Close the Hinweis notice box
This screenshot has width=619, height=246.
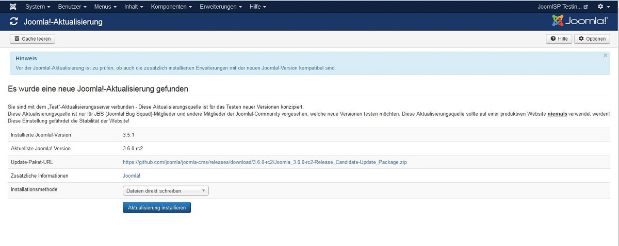(605, 56)
